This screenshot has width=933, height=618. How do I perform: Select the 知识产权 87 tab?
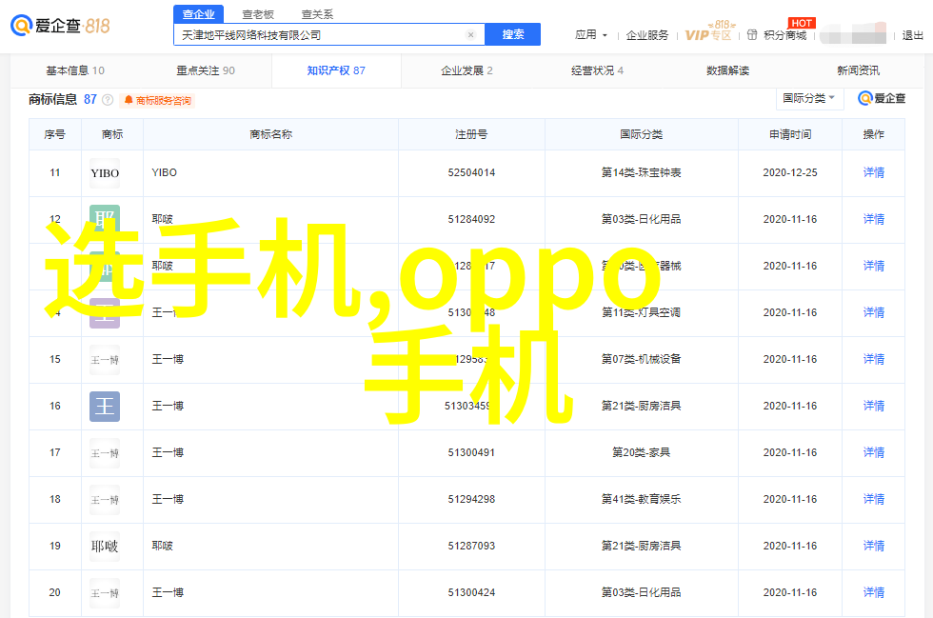(336, 70)
